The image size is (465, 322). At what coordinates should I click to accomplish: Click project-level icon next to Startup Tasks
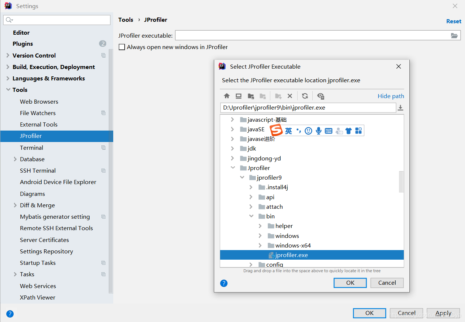pos(103,263)
